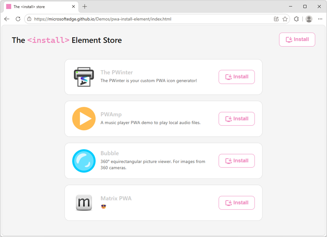
Task: Click the 'The PWinter' title text
Action: click(x=117, y=72)
